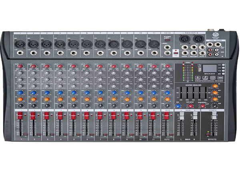Click the AUX SEND output jack

coord(194,53)
